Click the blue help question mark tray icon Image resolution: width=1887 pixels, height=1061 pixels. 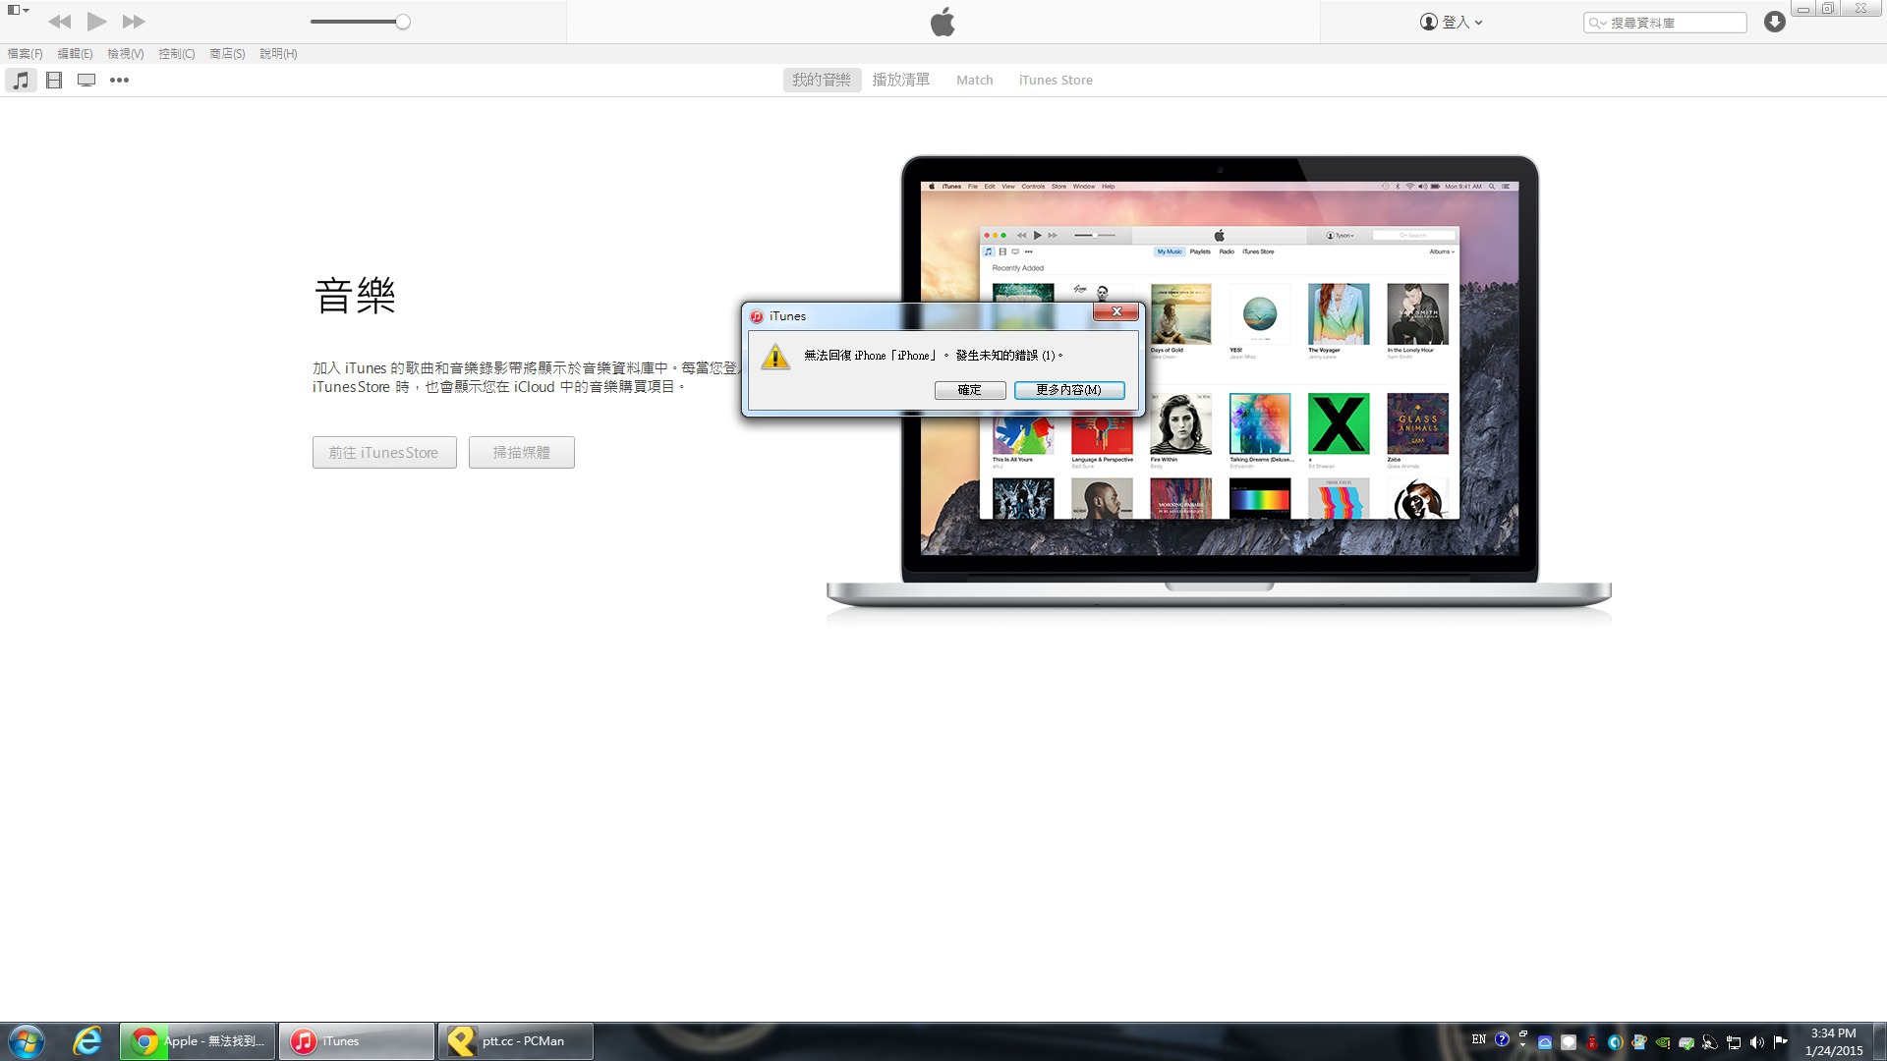pyautogui.click(x=1502, y=1039)
